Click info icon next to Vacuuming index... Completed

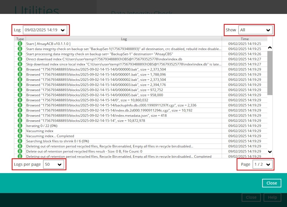[x=20, y=136]
